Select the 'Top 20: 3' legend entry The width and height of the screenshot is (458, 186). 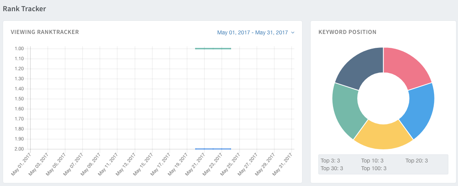tap(416, 161)
